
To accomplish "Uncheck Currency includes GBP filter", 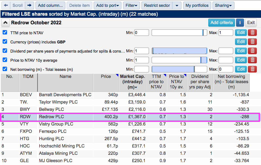I will (5, 42).
